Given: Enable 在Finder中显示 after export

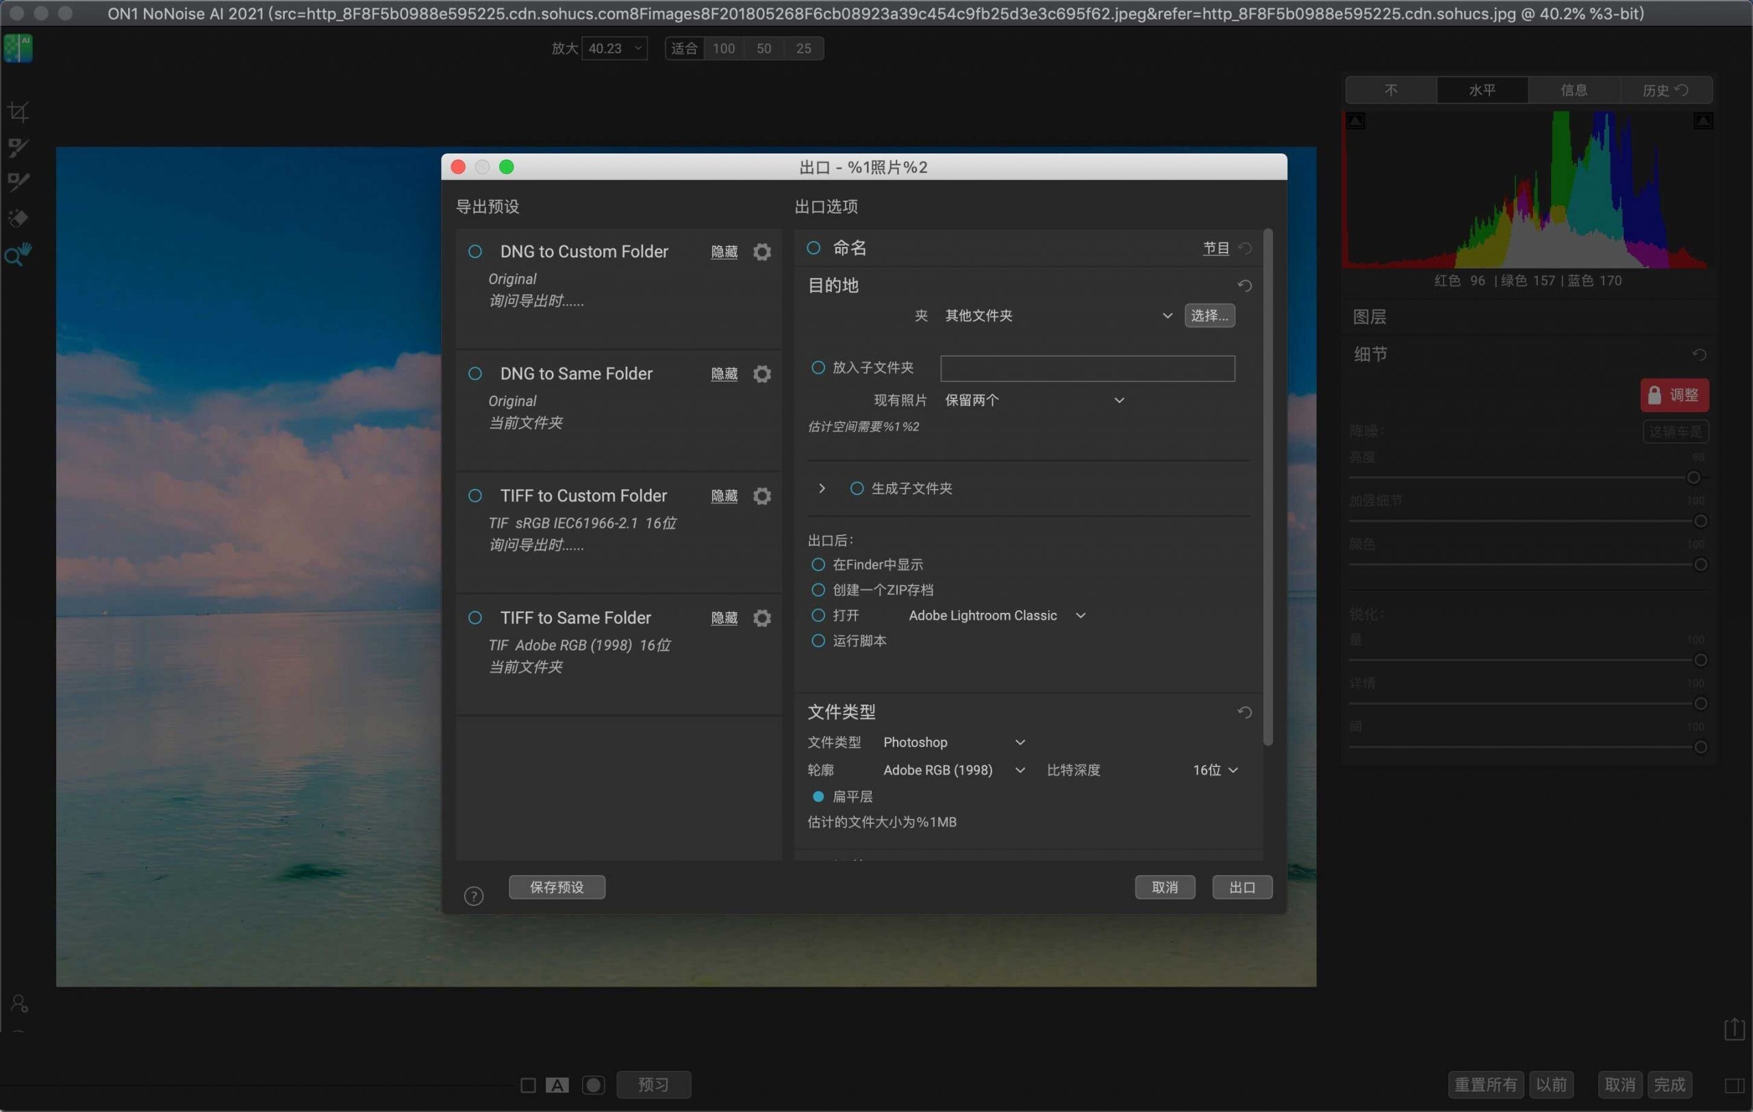Looking at the screenshot, I should (818, 565).
